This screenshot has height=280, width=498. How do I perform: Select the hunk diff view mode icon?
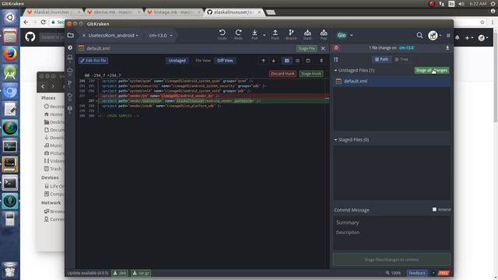pyautogui.click(x=287, y=61)
